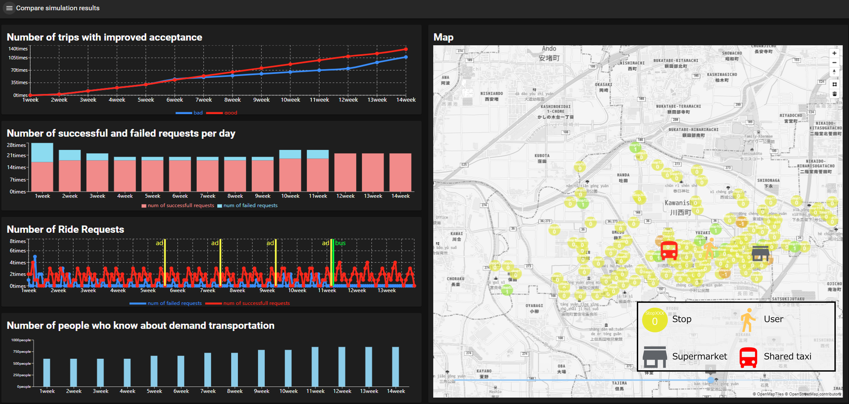This screenshot has width=849, height=404.
Task: Reset map bearing with compass button
Action: (x=834, y=72)
